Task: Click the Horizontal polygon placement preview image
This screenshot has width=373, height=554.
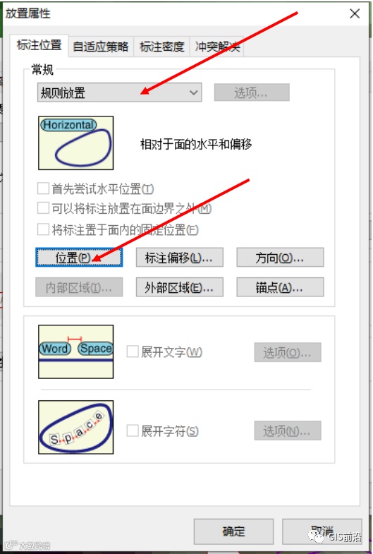Action: coord(76,143)
